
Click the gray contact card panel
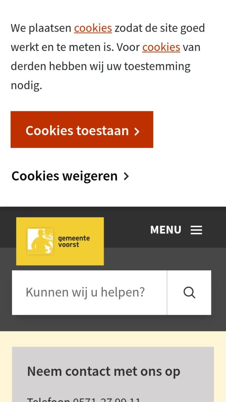pyautogui.click(x=113, y=374)
